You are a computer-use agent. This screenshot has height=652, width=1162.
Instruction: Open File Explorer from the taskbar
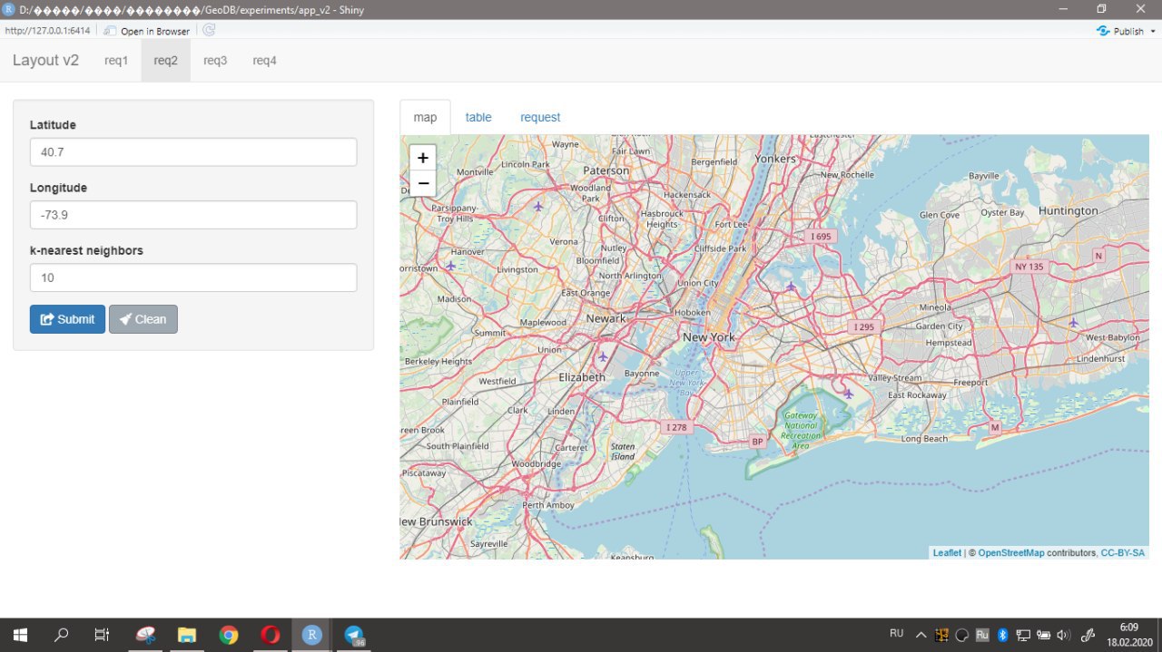pyautogui.click(x=186, y=635)
